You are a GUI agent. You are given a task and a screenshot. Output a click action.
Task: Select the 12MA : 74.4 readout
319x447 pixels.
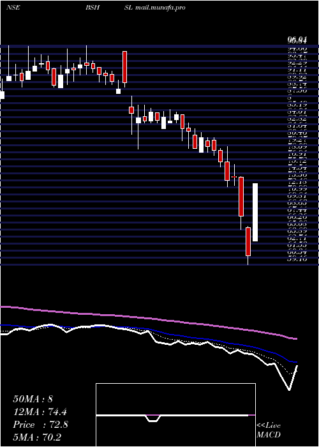point(41,412)
